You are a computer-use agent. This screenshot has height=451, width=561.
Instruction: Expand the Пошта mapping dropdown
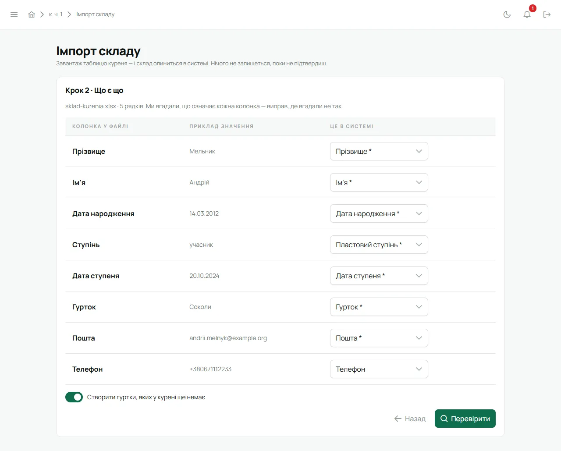pyautogui.click(x=379, y=338)
